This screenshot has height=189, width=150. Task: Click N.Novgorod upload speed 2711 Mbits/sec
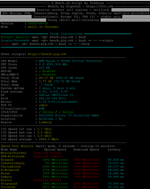click(x=55, y=170)
